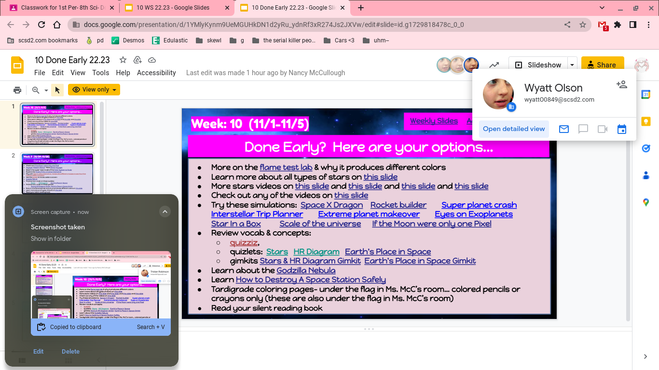The height and width of the screenshot is (370, 659).
Task: Bookmark this page with the star
Action: (583, 25)
